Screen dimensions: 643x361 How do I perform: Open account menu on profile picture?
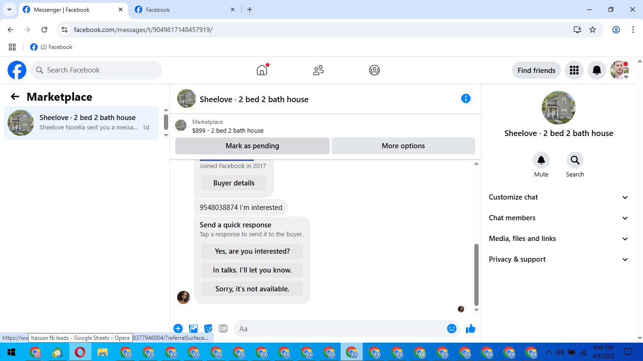pyautogui.click(x=619, y=70)
